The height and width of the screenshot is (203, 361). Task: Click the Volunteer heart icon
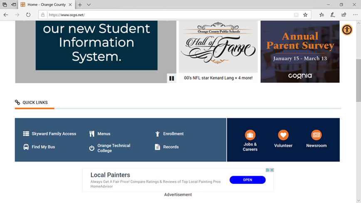283,135
